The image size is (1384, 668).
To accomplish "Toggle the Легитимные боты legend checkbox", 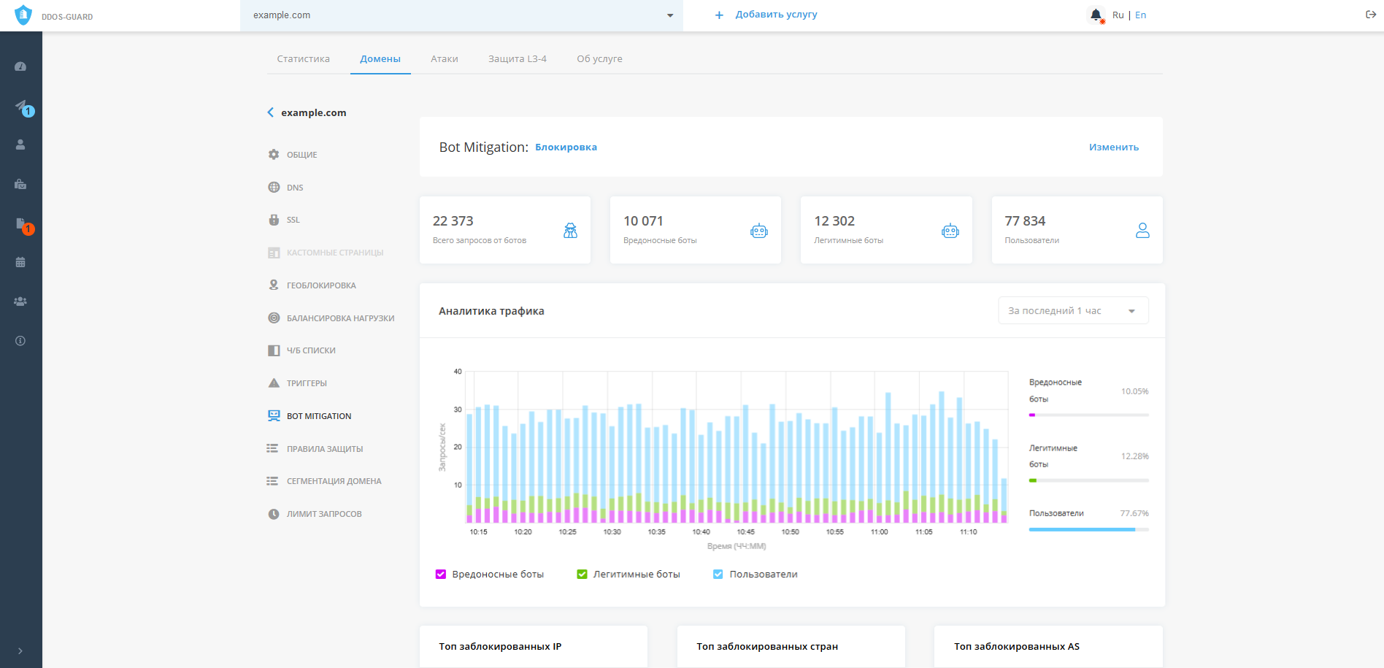I will click(582, 575).
